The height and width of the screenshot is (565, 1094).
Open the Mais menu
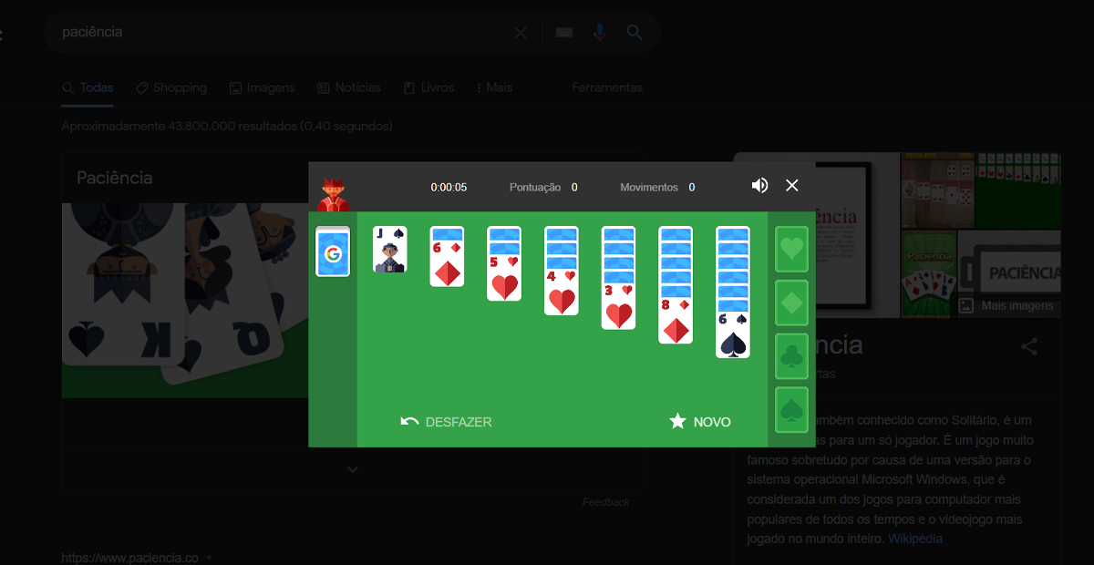[x=494, y=88]
